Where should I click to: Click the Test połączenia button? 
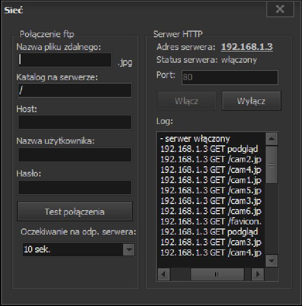(75, 212)
